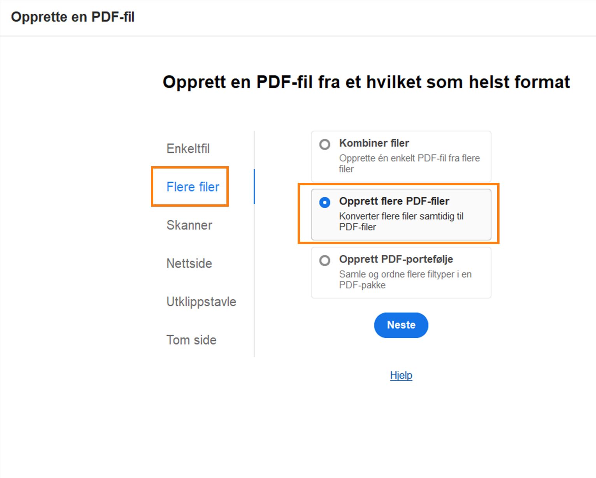The width and height of the screenshot is (596, 478).
Task: Click the Neste button
Action: pyautogui.click(x=401, y=325)
